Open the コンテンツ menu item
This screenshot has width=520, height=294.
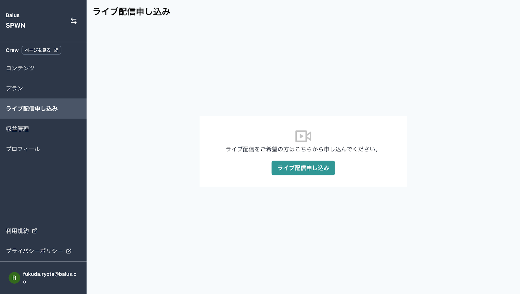point(20,68)
